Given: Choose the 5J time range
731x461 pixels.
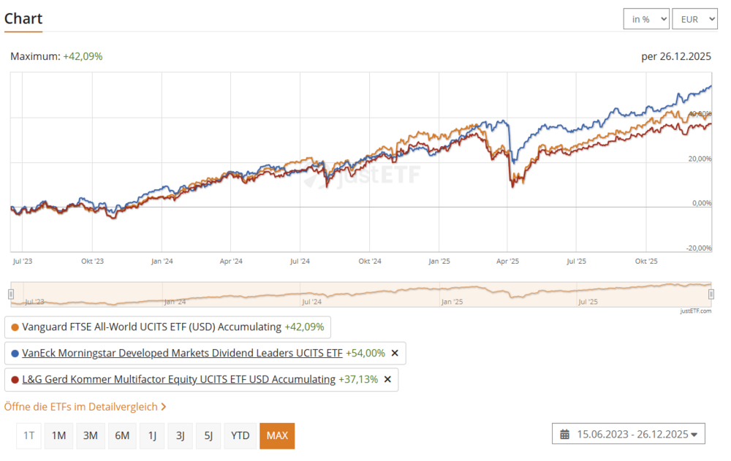Looking at the screenshot, I should pos(208,436).
